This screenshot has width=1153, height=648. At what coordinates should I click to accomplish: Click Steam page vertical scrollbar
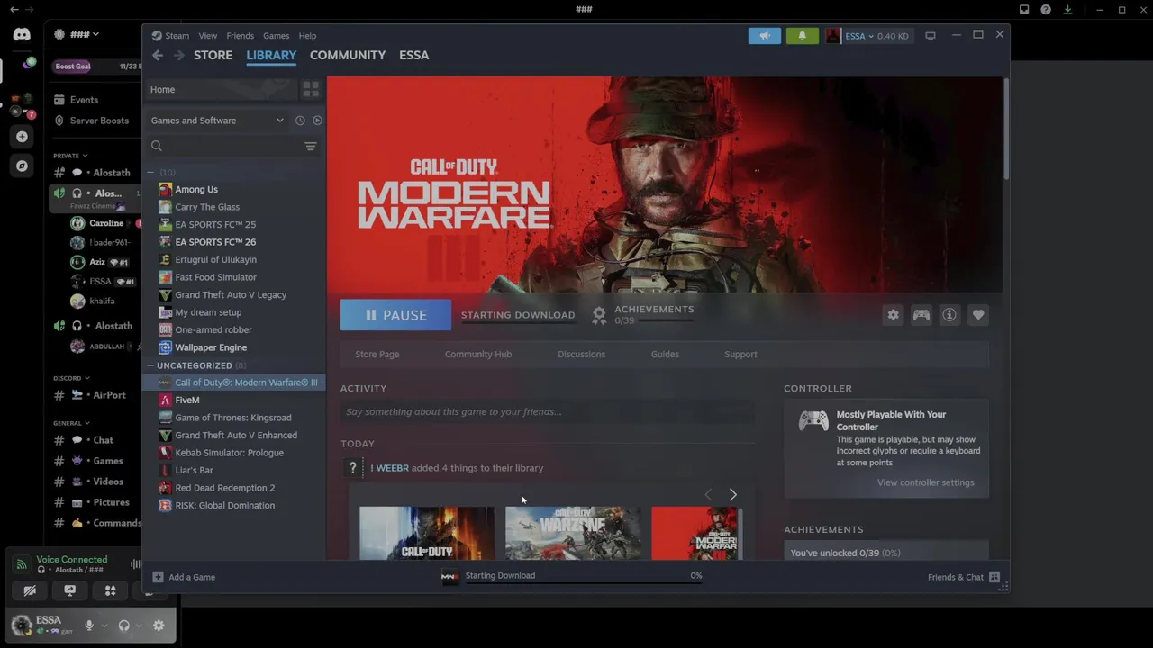click(1007, 129)
